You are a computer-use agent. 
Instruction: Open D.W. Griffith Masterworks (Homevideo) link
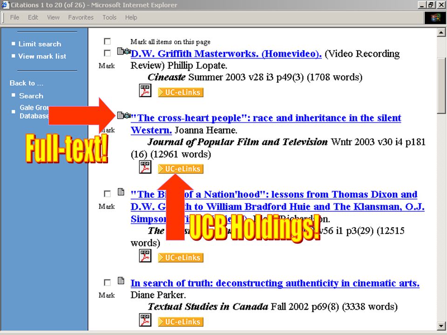click(226, 54)
